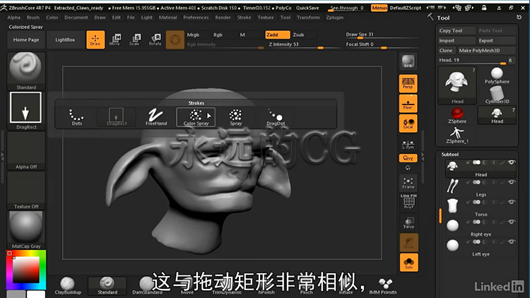The image size is (530, 298).
Task: Open the Texture Off selector
Action: (26, 190)
